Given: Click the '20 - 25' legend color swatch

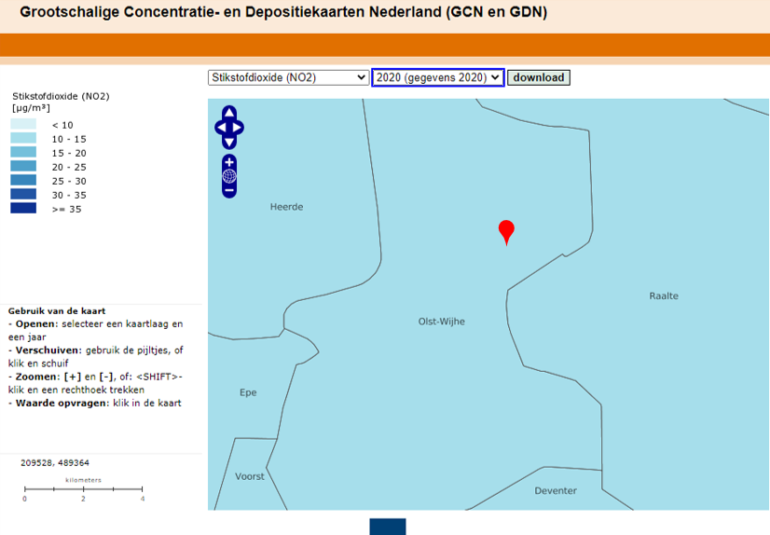Looking at the screenshot, I should 23,166.
